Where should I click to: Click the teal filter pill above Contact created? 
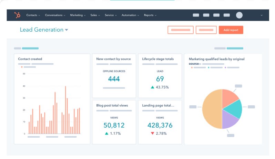click(30, 48)
